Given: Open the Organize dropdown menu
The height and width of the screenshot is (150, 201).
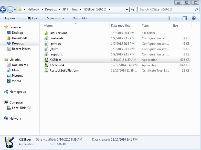Looking at the screenshot, I should [11, 18].
